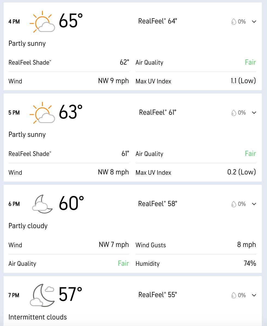Click the 4 PM partly sunny weather icon
Screen dimensions: 267x326
pos(42,22)
